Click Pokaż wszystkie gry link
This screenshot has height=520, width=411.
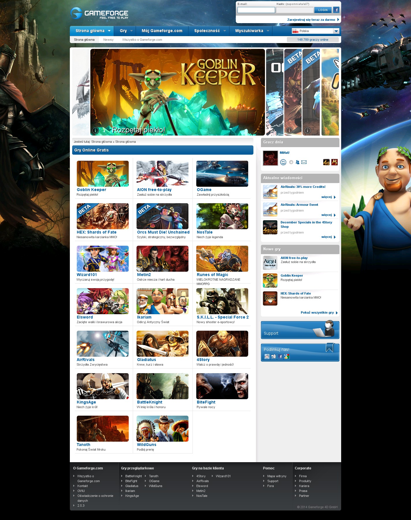click(x=317, y=312)
